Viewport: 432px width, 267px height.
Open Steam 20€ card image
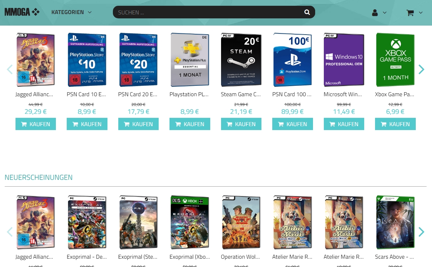pos(241,60)
